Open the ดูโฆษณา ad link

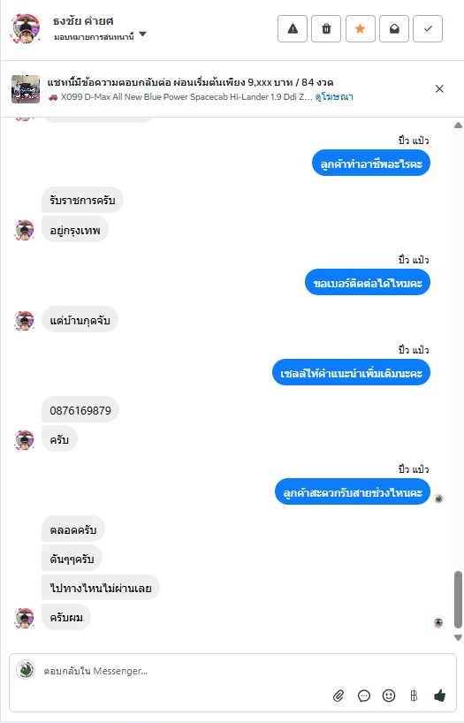coord(334,97)
